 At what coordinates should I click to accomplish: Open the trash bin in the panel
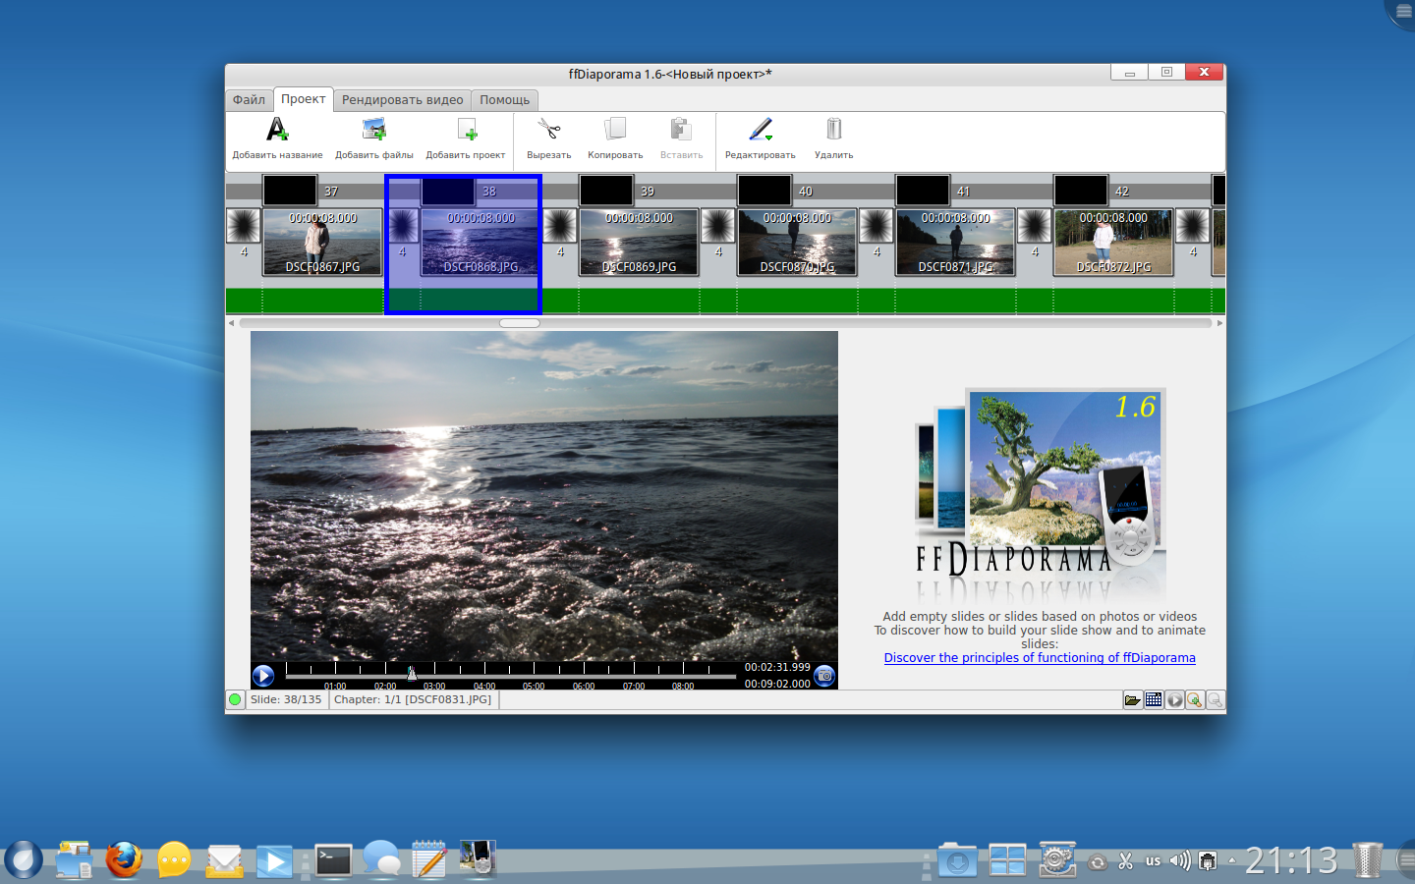pyautogui.click(x=1367, y=860)
